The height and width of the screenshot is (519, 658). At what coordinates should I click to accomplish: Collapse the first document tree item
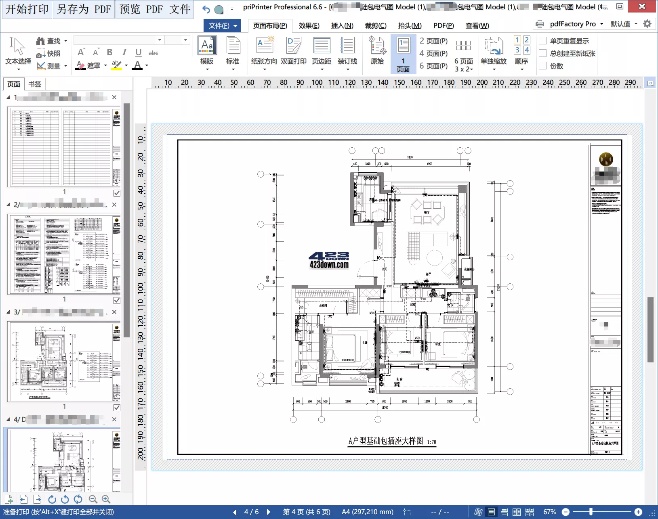tap(8, 97)
